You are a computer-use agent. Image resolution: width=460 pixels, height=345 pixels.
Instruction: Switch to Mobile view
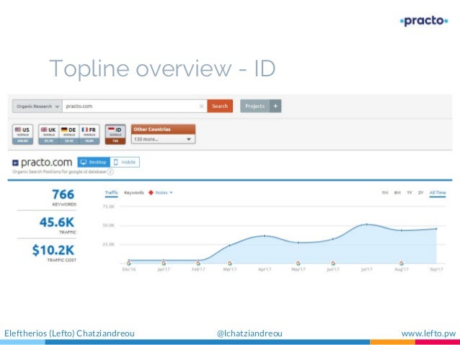pyautogui.click(x=125, y=162)
